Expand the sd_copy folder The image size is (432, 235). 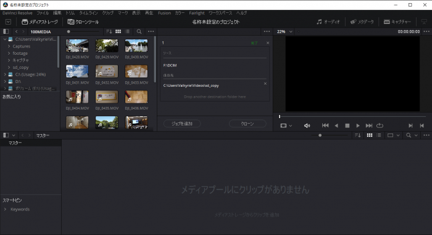tap(9, 67)
